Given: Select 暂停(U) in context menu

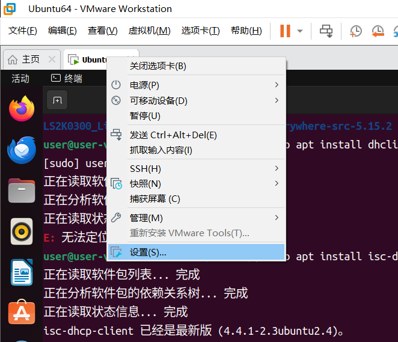Looking at the screenshot, I should click(x=196, y=116).
